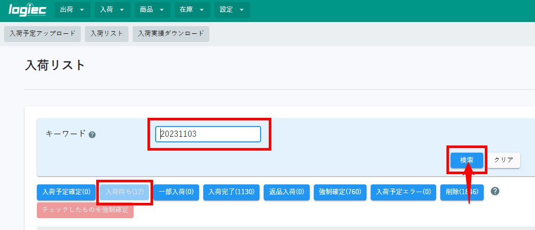Filter by 入荷予定確定(0)
The height and width of the screenshot is (230, 535).
tap(67, 192)
